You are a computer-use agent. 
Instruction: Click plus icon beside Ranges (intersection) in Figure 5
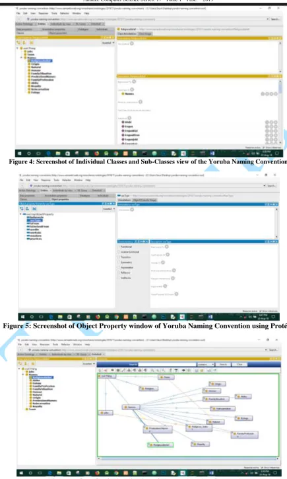click(x=173, y=278)
